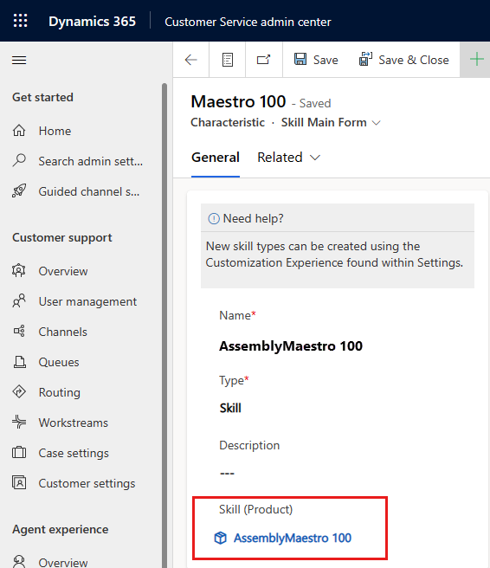The width and height of the screenshot is (490, 568).
Task: Click the Name field AssemblyMaestro 100
Action: [291, 346]
